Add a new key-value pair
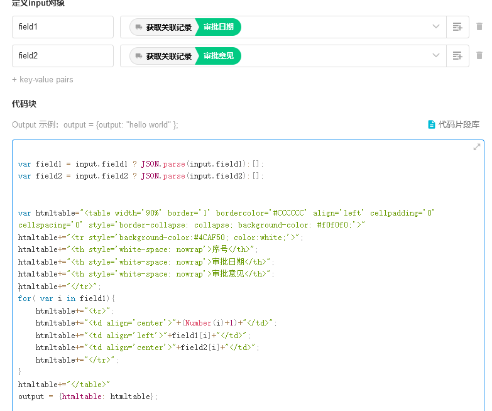This screenshot has height=411, width=492. pos(43,80)
